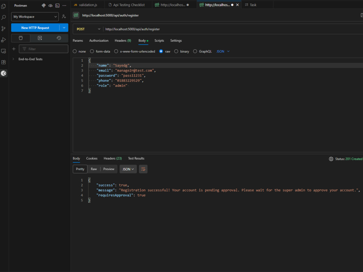Switch to the Environments sidebar tab icon
The image size is (363, 272).
click(40, 38)
